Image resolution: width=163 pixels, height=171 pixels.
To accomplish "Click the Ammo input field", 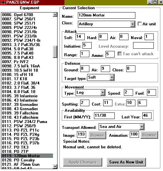I will coord(110,54).
